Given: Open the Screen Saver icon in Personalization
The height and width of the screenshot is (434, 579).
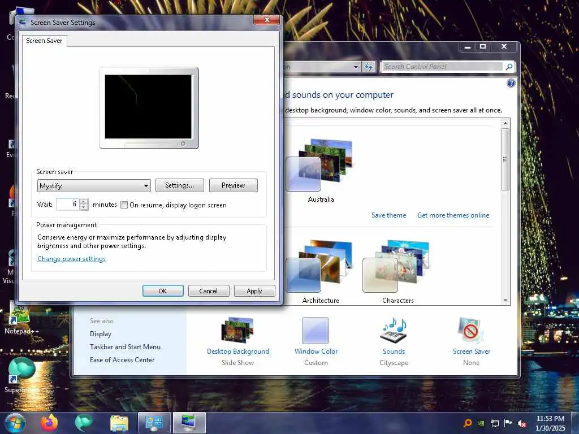Looking at the screenshot, I should [x=470, y=329].
